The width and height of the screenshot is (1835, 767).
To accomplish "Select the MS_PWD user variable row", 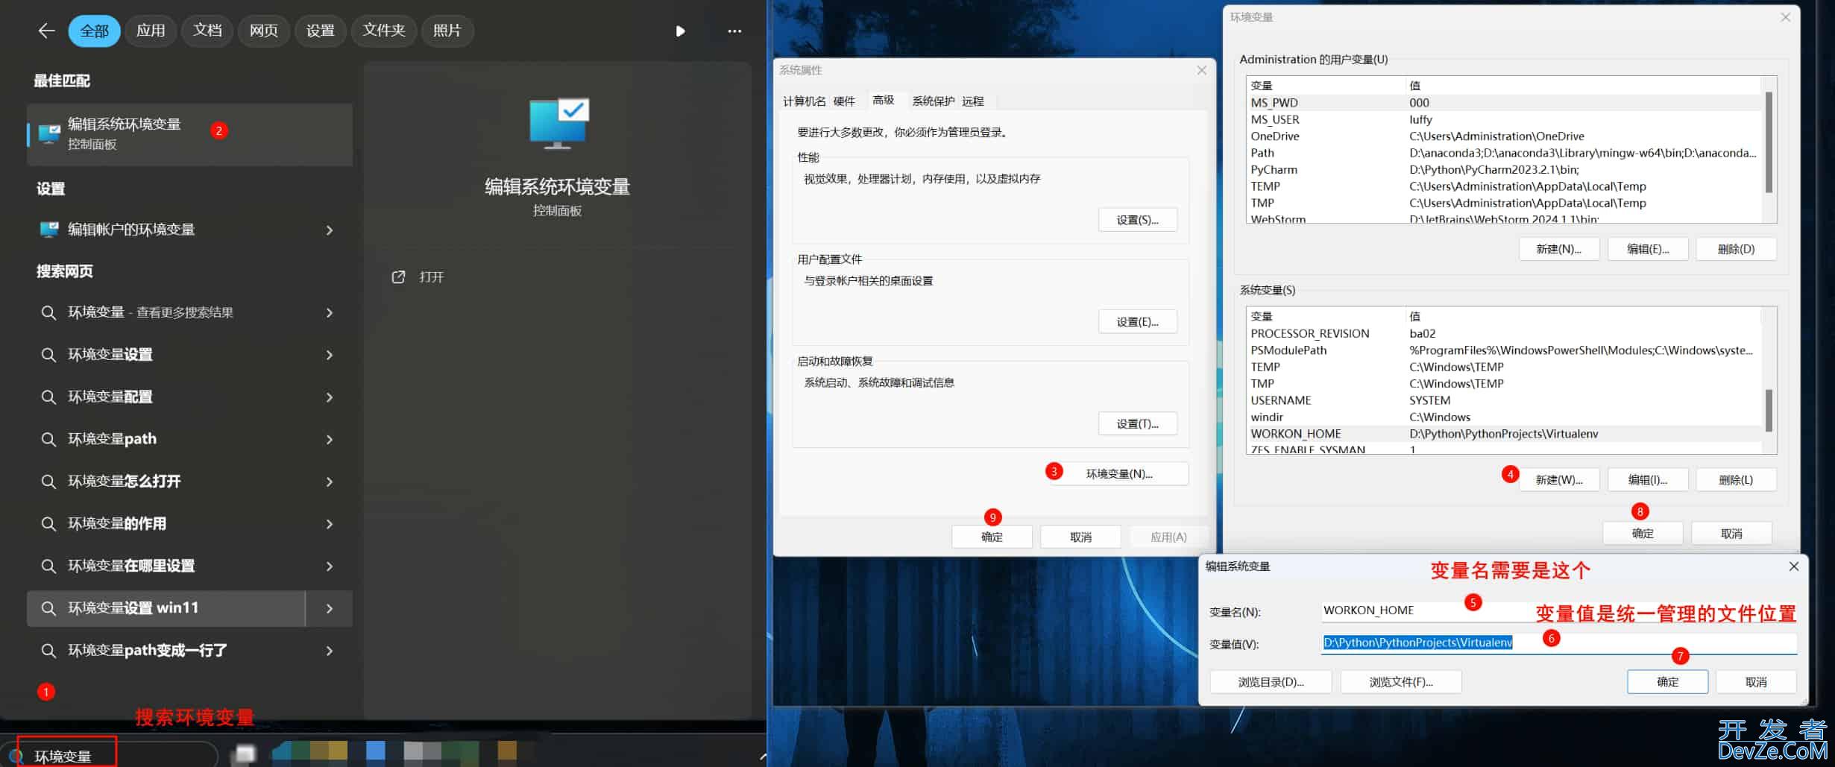I will click(x=1503, y=103).
